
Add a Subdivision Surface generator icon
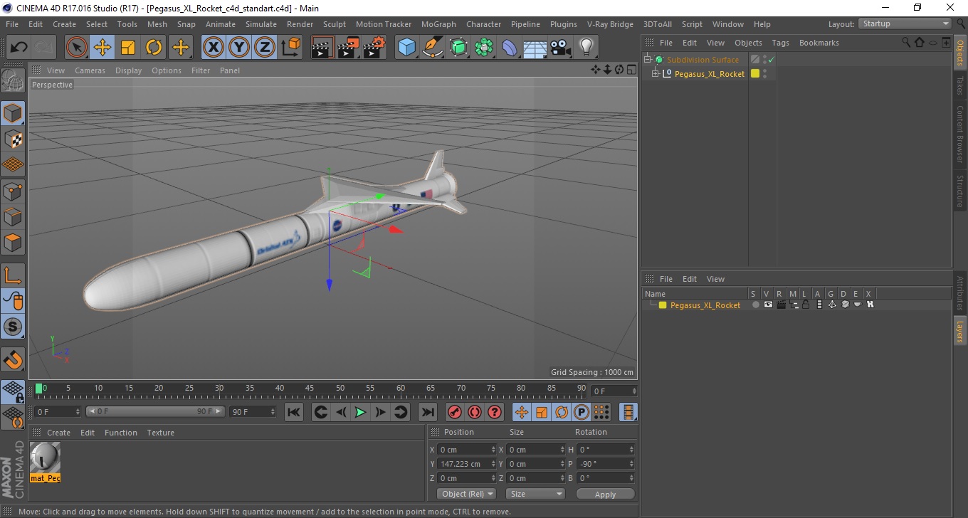tap(458, 48)
